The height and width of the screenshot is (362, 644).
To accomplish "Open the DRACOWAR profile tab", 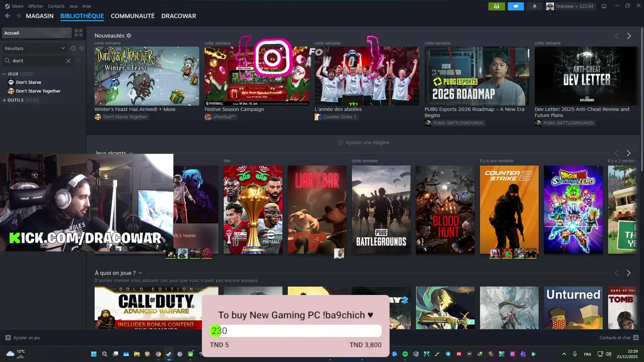I will click(179, 16).
